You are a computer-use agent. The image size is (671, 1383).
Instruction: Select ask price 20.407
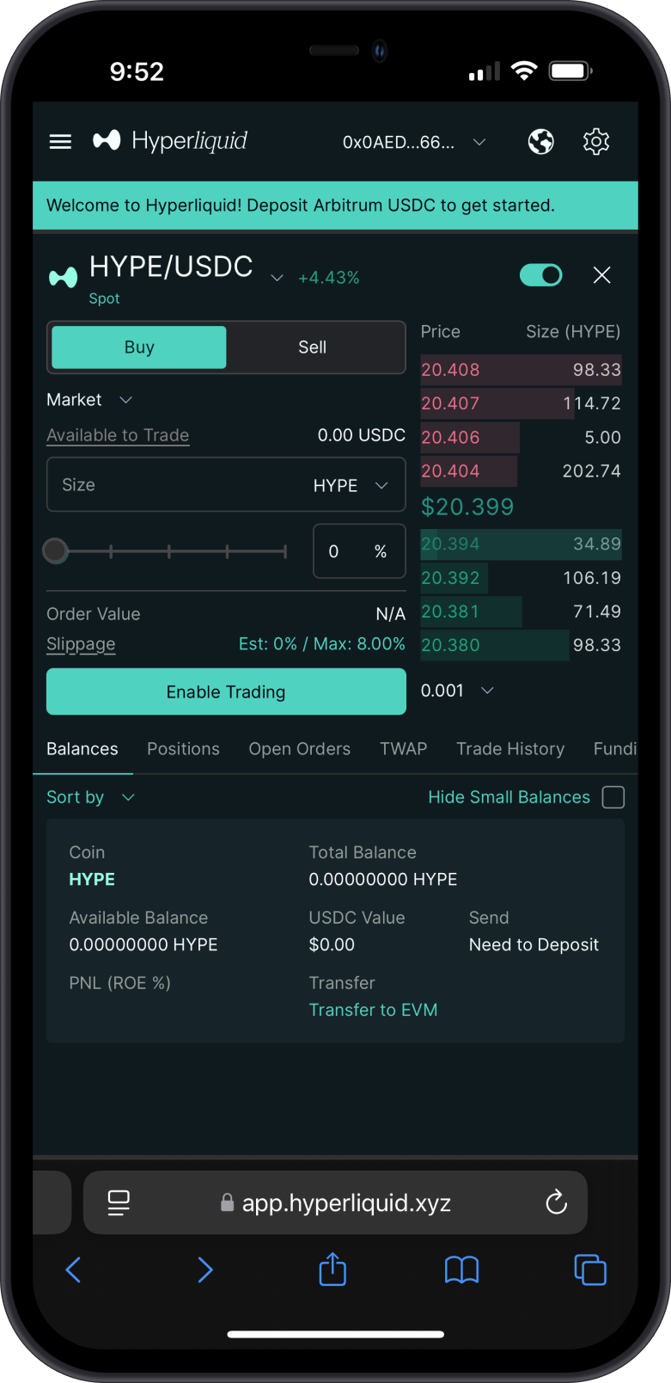tap(450, 403)
